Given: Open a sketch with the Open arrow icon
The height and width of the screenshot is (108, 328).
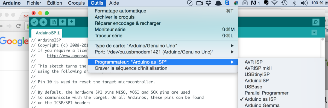Looking at the screenshot, I should [x=63, y=22].
